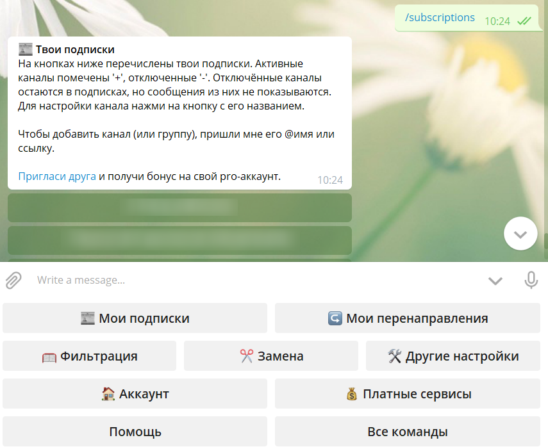548x447 pixels.
Task: Click the second blurred inline subscription button
Action: [179, 240]
